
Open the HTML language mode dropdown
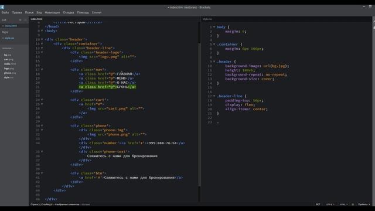click(x=344, y=205)
